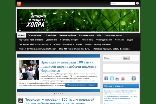Open the Домой menu tab

(21, 35)
